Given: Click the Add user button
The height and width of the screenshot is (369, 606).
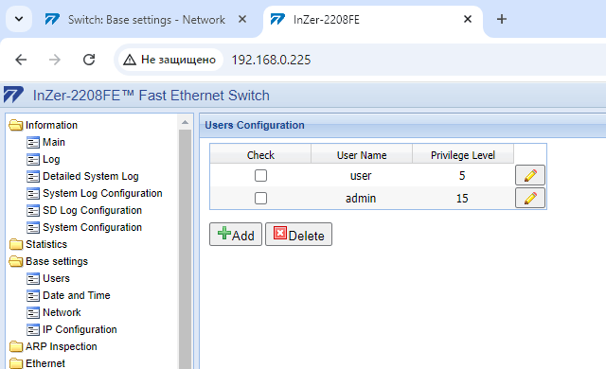Looking at the screenshot, I should point(236,235).
